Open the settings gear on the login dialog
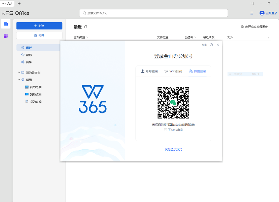The image size is (279, 202). [211, 45]
